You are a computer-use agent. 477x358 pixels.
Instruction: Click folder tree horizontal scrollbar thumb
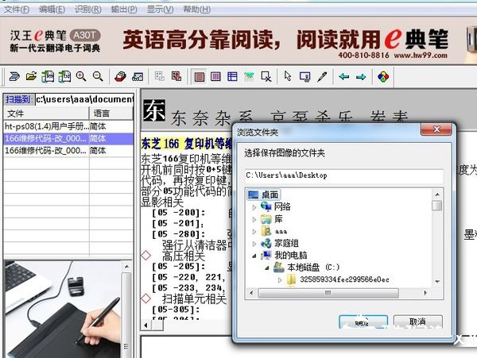[328, 293]
